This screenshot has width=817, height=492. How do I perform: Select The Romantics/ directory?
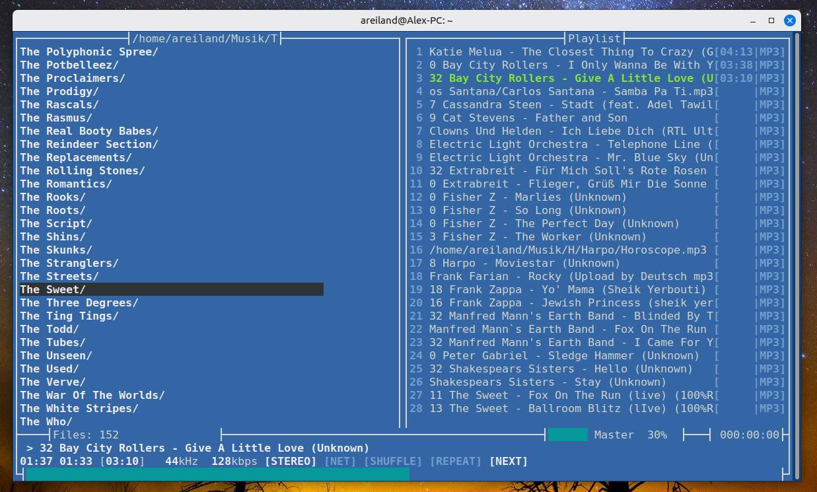coord(66,184)
